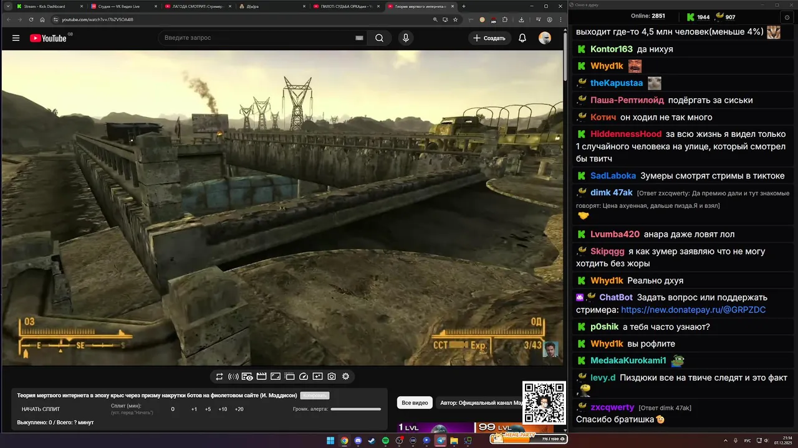Add ten minutes with the +10 button
This screenshot has height=448, width=798.
223,409
